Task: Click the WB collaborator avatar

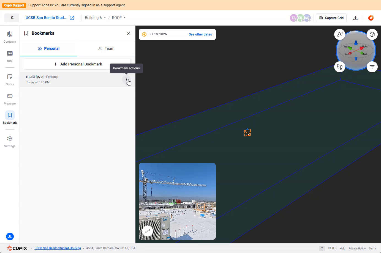Action: [307, 18]
